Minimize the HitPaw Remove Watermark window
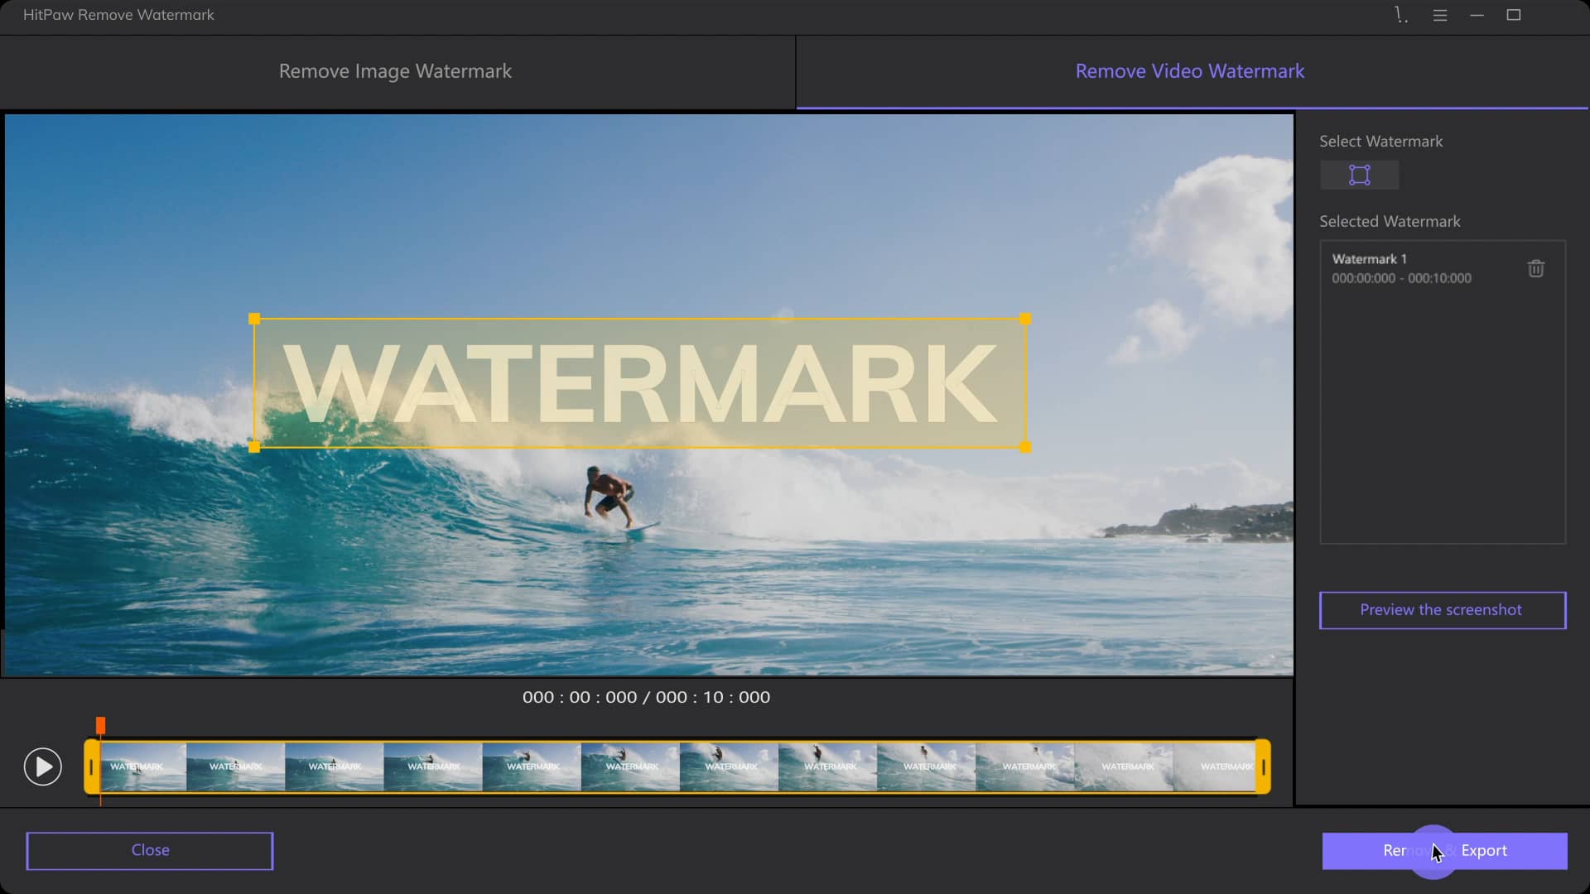 [x=1476, y=15]
